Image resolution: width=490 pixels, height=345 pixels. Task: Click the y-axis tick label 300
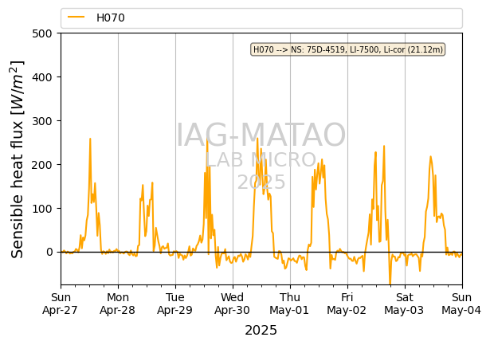point(42,121)
